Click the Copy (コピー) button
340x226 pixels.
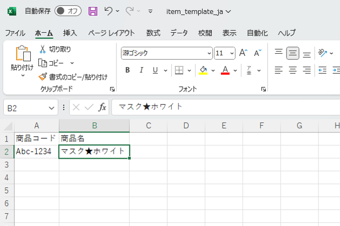56,63
